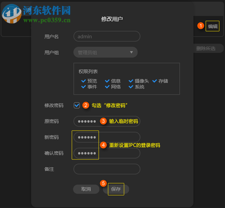Click the 用户名 admin input field
Screen dimensions: 225x208
(107, 36)
